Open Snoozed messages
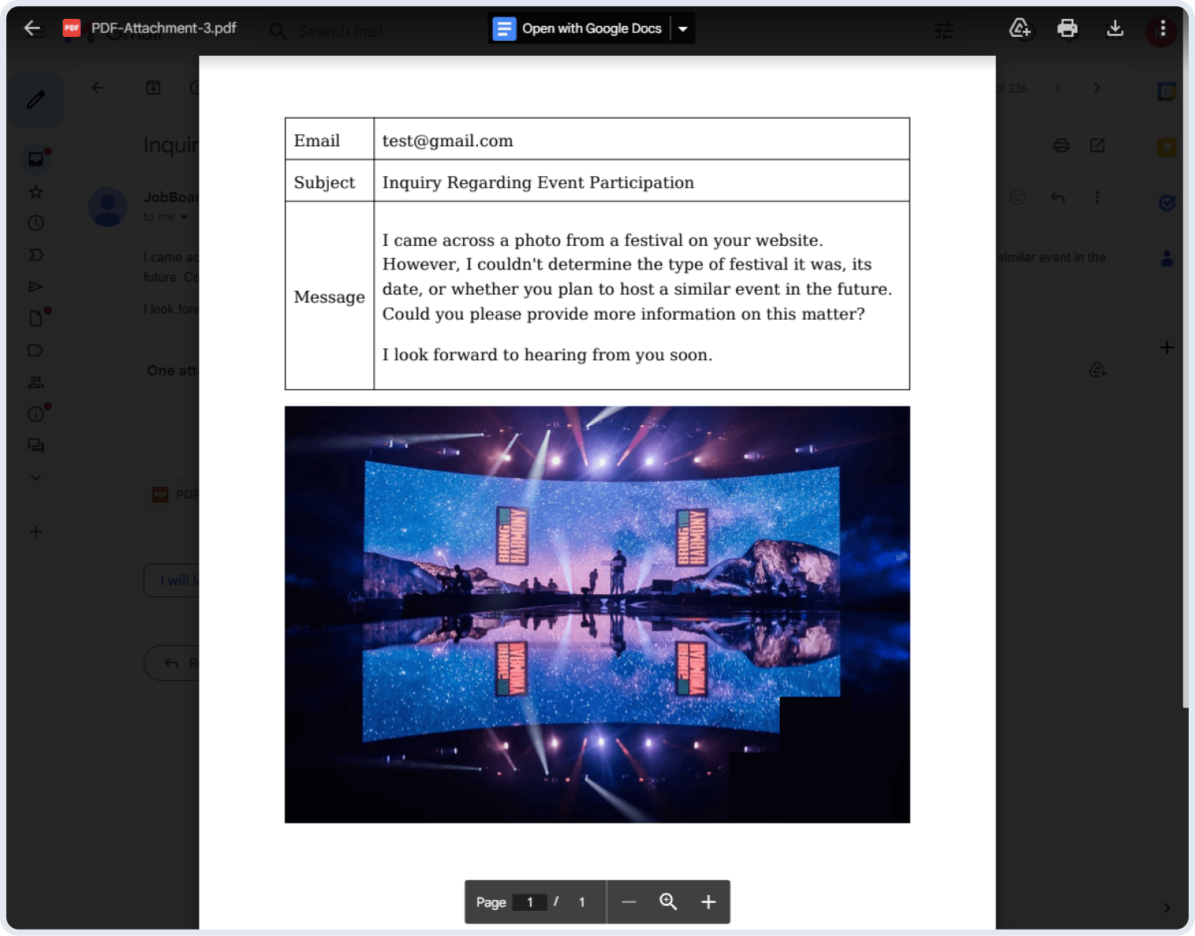 point(35,222)
